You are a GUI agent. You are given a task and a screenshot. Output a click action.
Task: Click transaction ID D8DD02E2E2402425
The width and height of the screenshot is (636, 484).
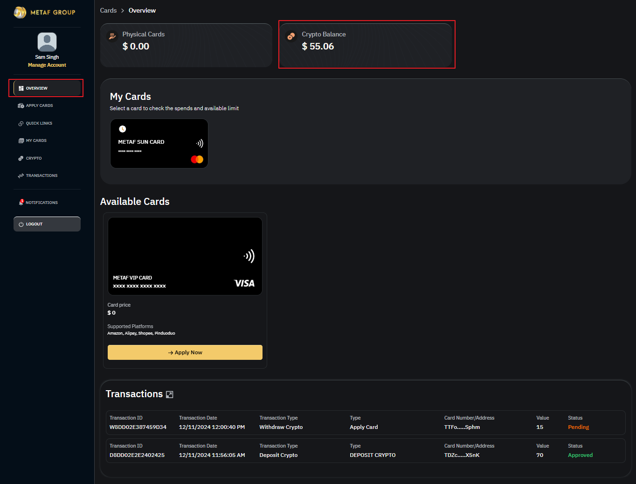(x=137, y=455)
